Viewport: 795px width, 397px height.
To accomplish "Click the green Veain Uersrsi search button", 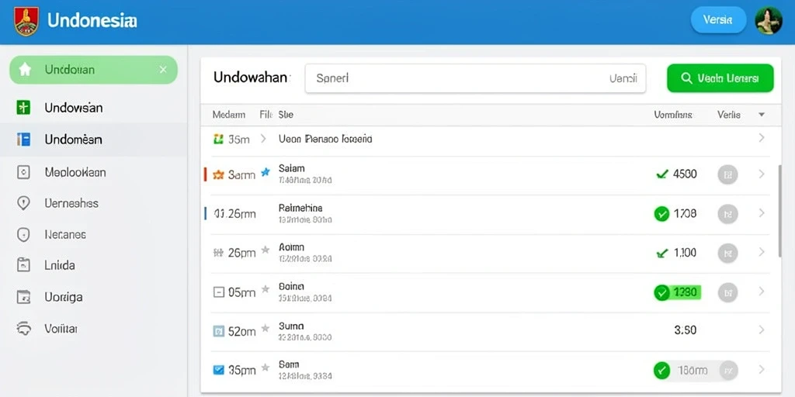I will pyautogui.click(x=720, y=78).
